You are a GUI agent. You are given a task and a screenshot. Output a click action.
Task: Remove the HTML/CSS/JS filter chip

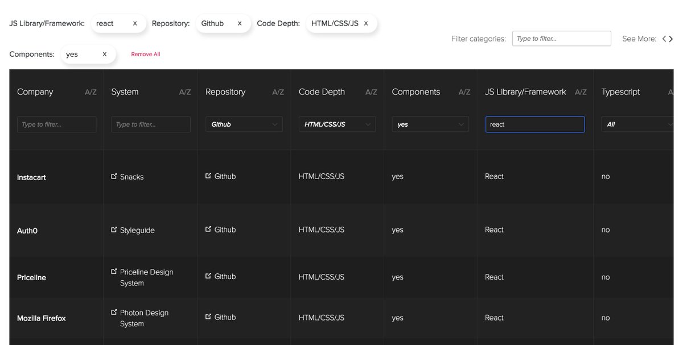366,23
